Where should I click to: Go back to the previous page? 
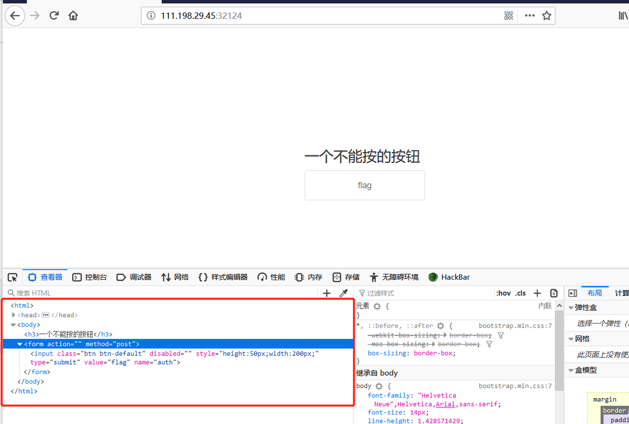(15, 15)
